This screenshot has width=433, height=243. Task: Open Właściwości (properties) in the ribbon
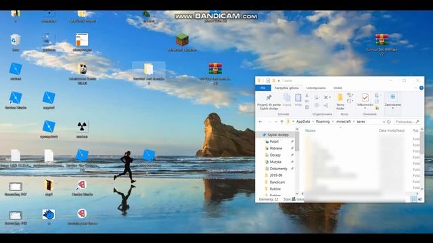coord(365,100)
